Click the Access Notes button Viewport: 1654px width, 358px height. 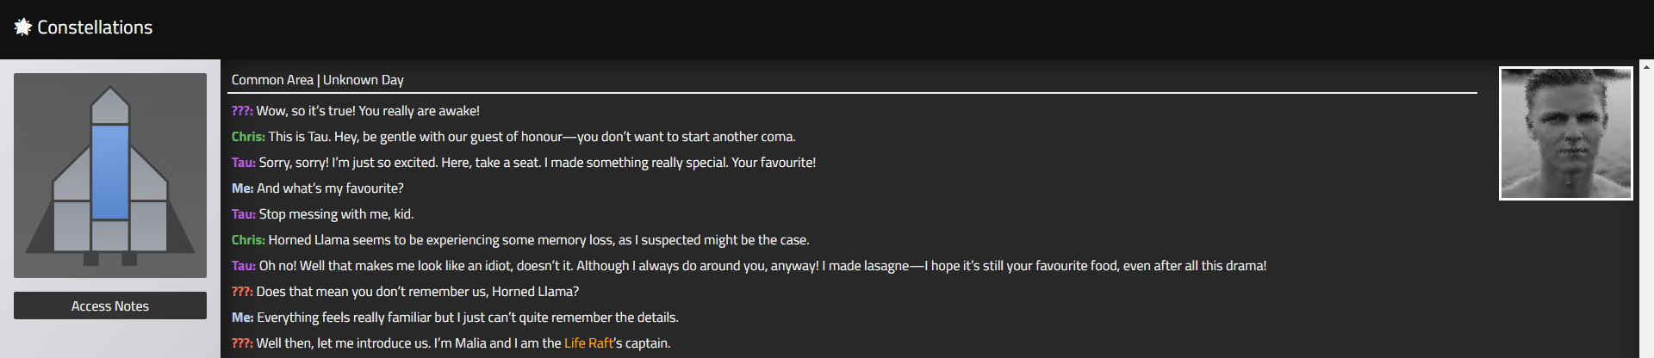pos(110,306)
